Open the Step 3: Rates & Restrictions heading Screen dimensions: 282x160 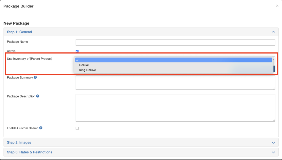29,152
